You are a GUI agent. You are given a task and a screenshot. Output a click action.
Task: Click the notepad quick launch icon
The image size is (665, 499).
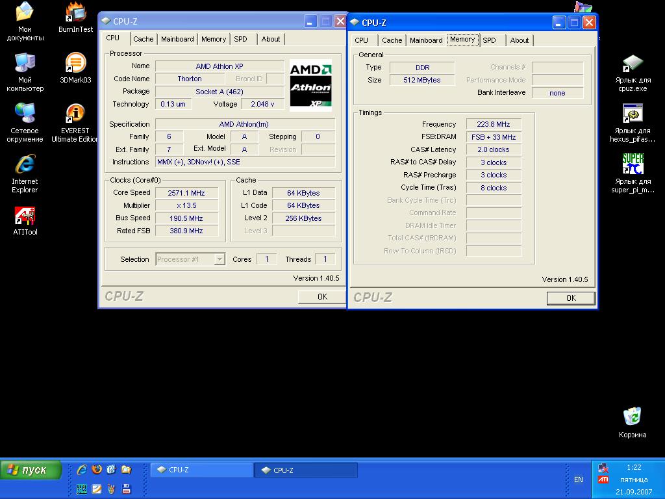click(x=97, y=489)
